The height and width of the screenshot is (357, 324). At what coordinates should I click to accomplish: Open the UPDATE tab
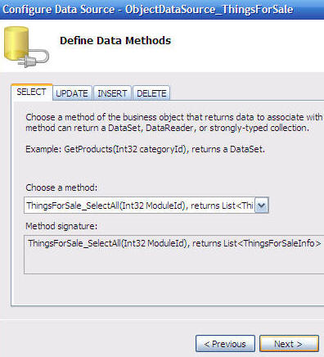point(72,93)
